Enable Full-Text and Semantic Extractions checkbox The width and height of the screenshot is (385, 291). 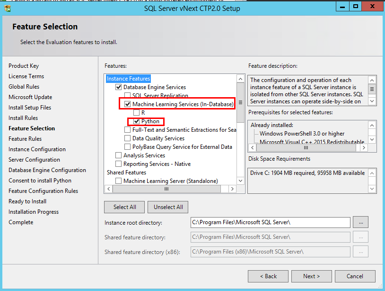pyautogui.click(x=127, y=130)
